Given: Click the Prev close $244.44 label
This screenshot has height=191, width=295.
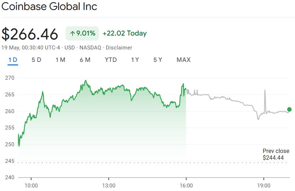Looking at the screenshot, I should [x=276, y=154].
